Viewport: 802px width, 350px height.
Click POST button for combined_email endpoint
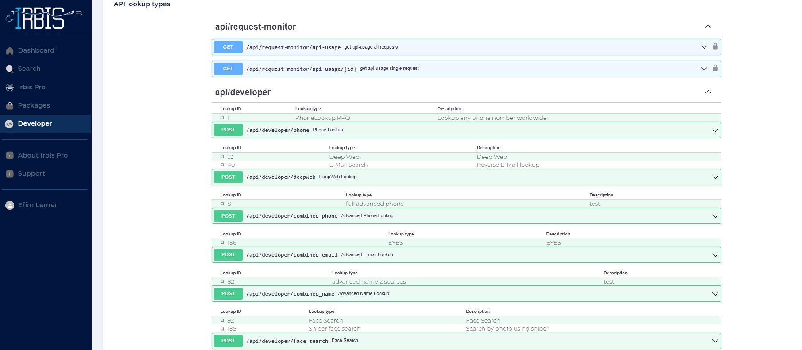pyautogui.click(x=228, y=255)
